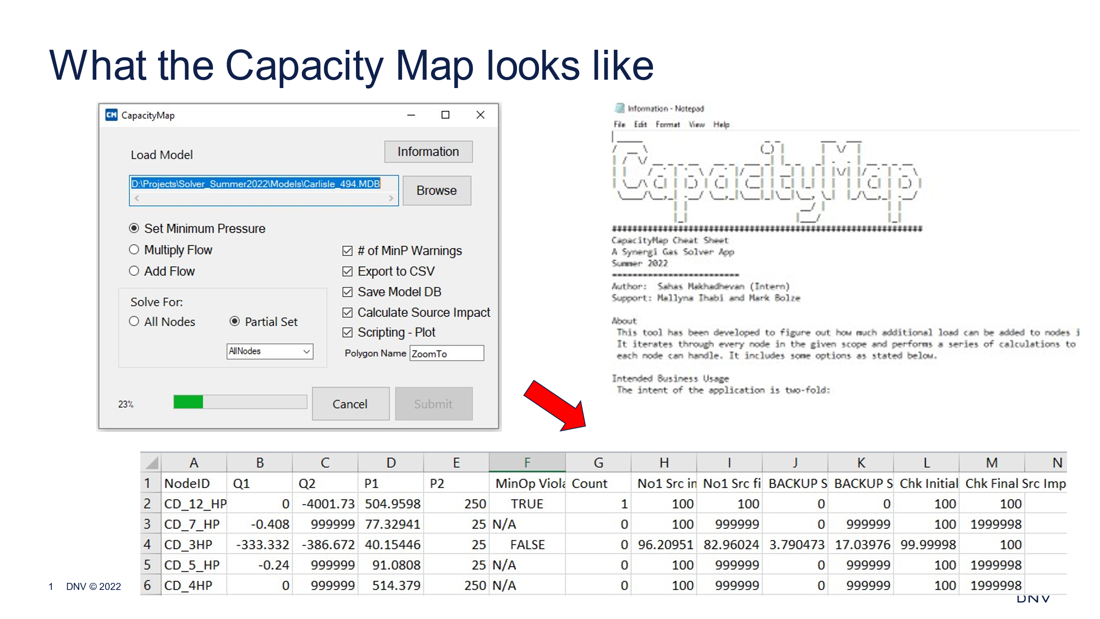Open Notepad Format menu
Viewport: 1100px width, 619px height.
click(667, 125)
